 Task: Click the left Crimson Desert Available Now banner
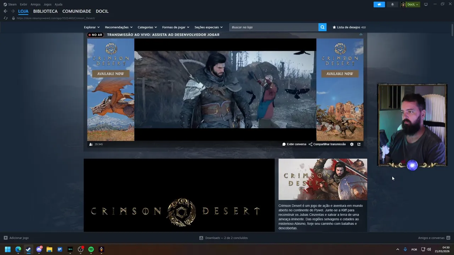[x=111, y=90]
